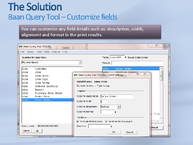Click Cancel in Field Settings dialog
This screenshot has height=145, width=193.
[130, 132]
